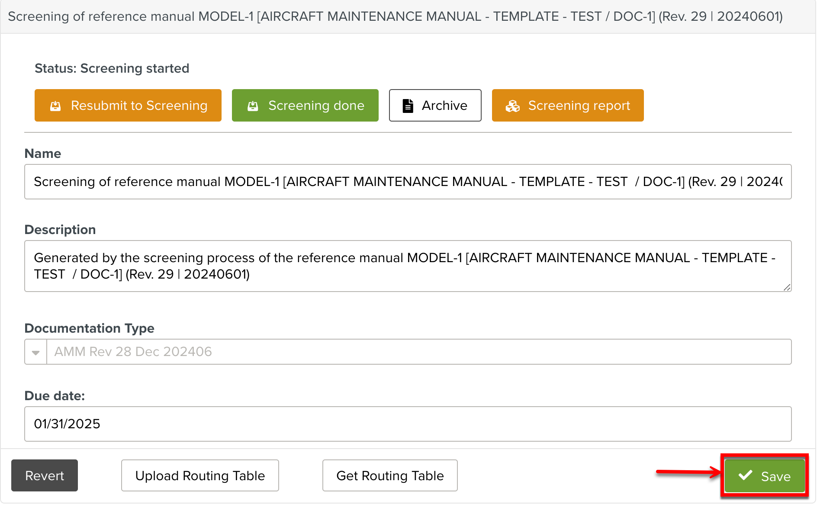This screenshot has height=507, width=817.
Task: Focus the Name text field
Action: click(x=408, y=182)
